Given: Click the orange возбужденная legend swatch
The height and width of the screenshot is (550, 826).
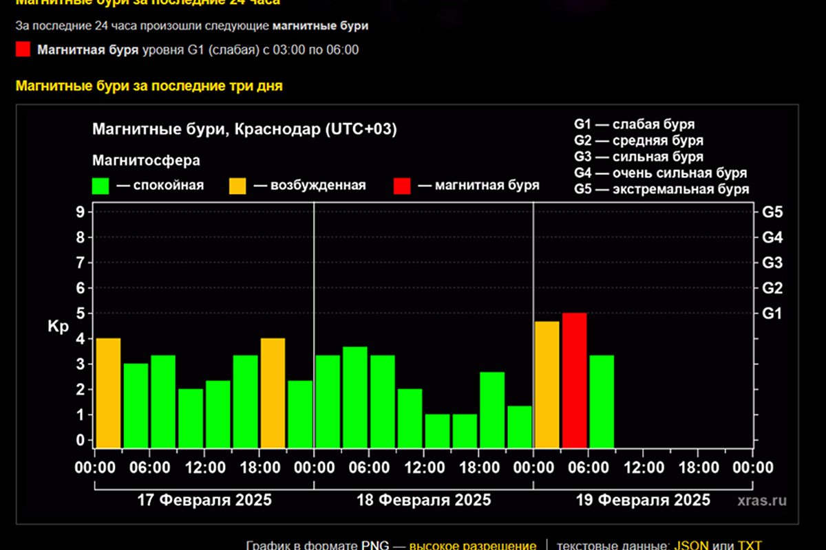Looking at the screenshot, I should (237, 186).
